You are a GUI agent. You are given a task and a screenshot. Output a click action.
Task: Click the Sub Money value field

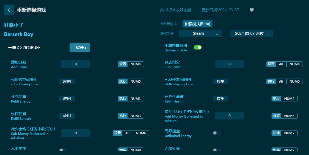point(76,133)
